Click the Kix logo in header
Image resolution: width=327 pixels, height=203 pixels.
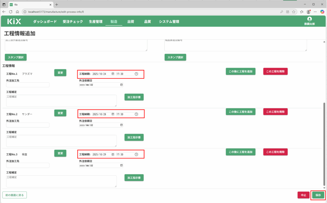[14, 22]
